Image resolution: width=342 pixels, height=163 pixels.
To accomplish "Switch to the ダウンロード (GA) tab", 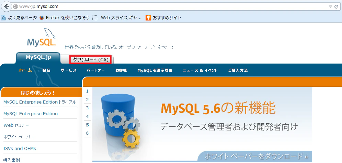I will tap(91, 60).
